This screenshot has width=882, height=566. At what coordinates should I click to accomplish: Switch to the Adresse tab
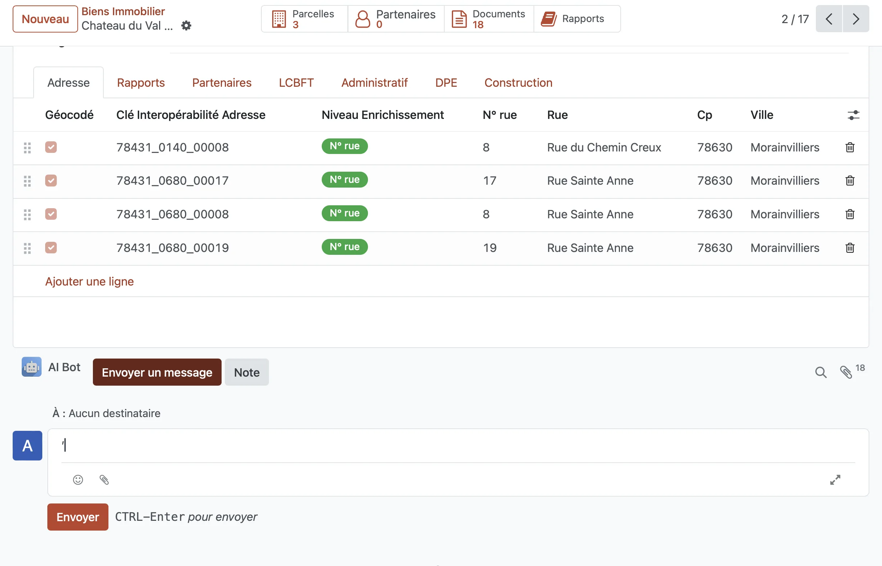tap(68, 83)
